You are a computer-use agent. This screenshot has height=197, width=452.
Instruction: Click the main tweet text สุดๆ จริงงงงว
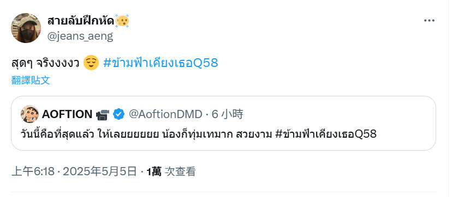45,63
